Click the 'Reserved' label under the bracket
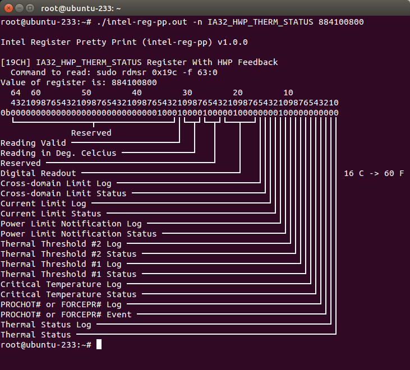This screenshot has width=410, height=370. coord(91,133)
